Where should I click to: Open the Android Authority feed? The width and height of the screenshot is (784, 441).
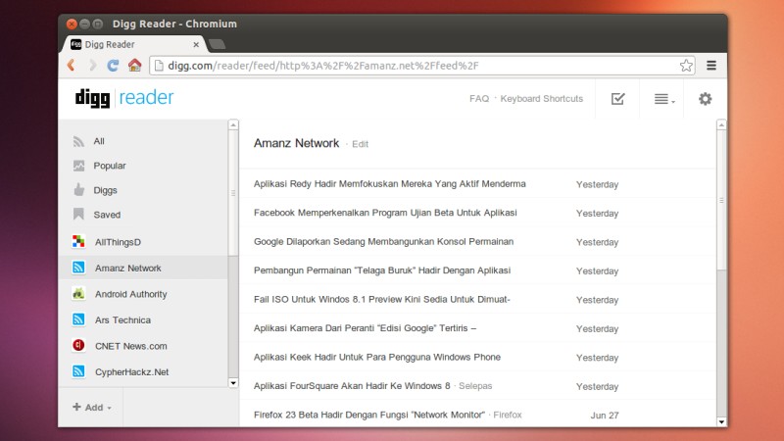tap(131, 294)
